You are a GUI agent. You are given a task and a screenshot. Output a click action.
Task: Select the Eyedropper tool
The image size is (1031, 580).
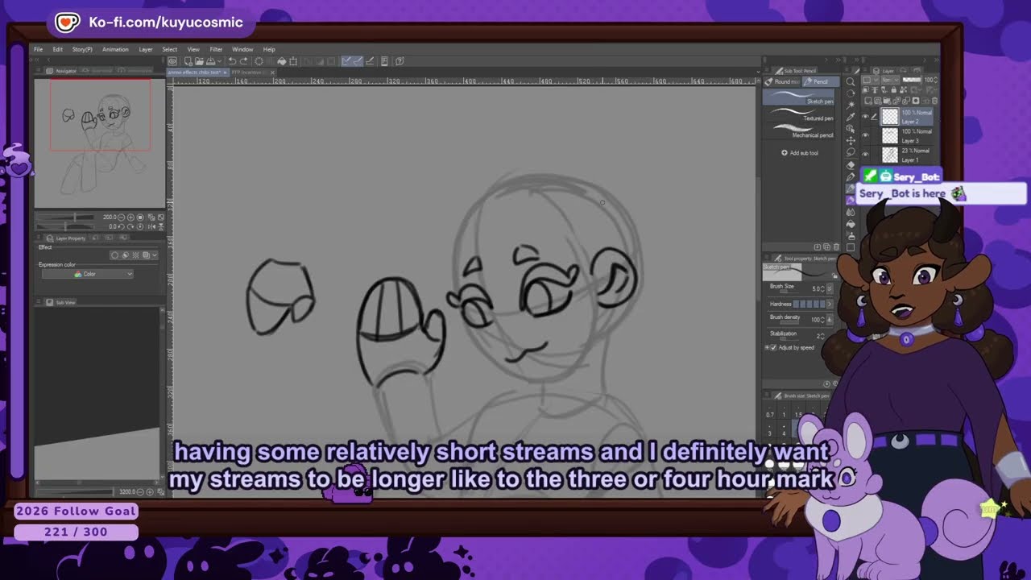pyautogui.click(x=851, y=117)
